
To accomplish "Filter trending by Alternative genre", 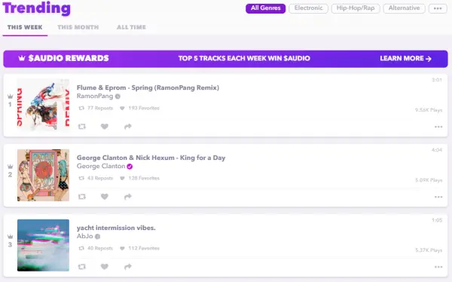I will click(x=404, y=8).
